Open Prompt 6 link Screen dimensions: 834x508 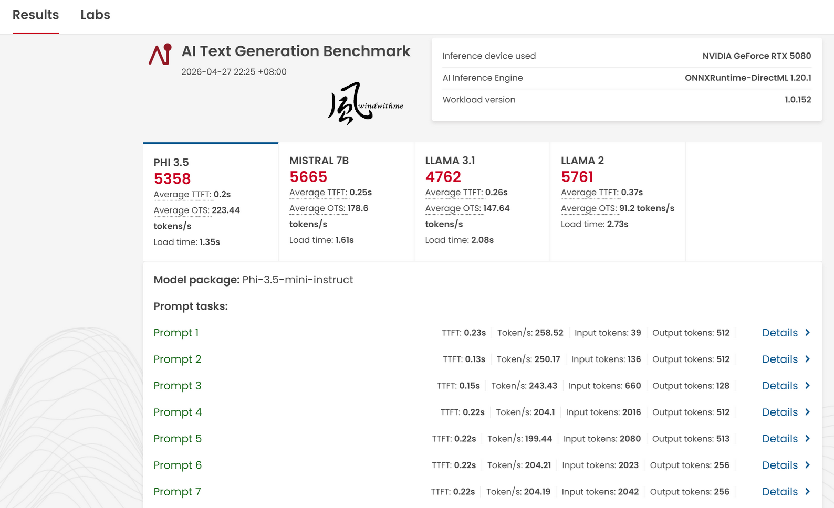[x=178, y=465]
